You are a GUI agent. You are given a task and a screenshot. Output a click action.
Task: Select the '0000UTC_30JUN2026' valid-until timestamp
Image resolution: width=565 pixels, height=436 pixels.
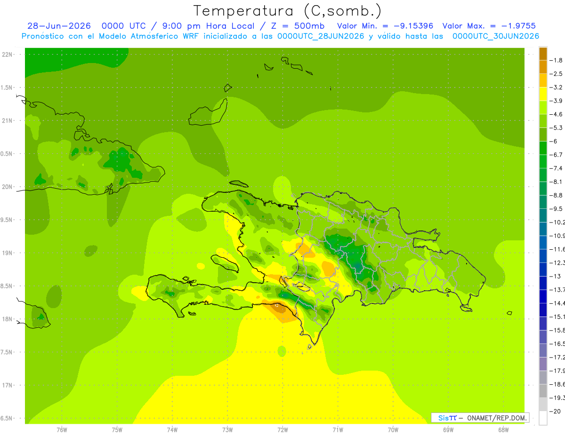pos(495,36)
